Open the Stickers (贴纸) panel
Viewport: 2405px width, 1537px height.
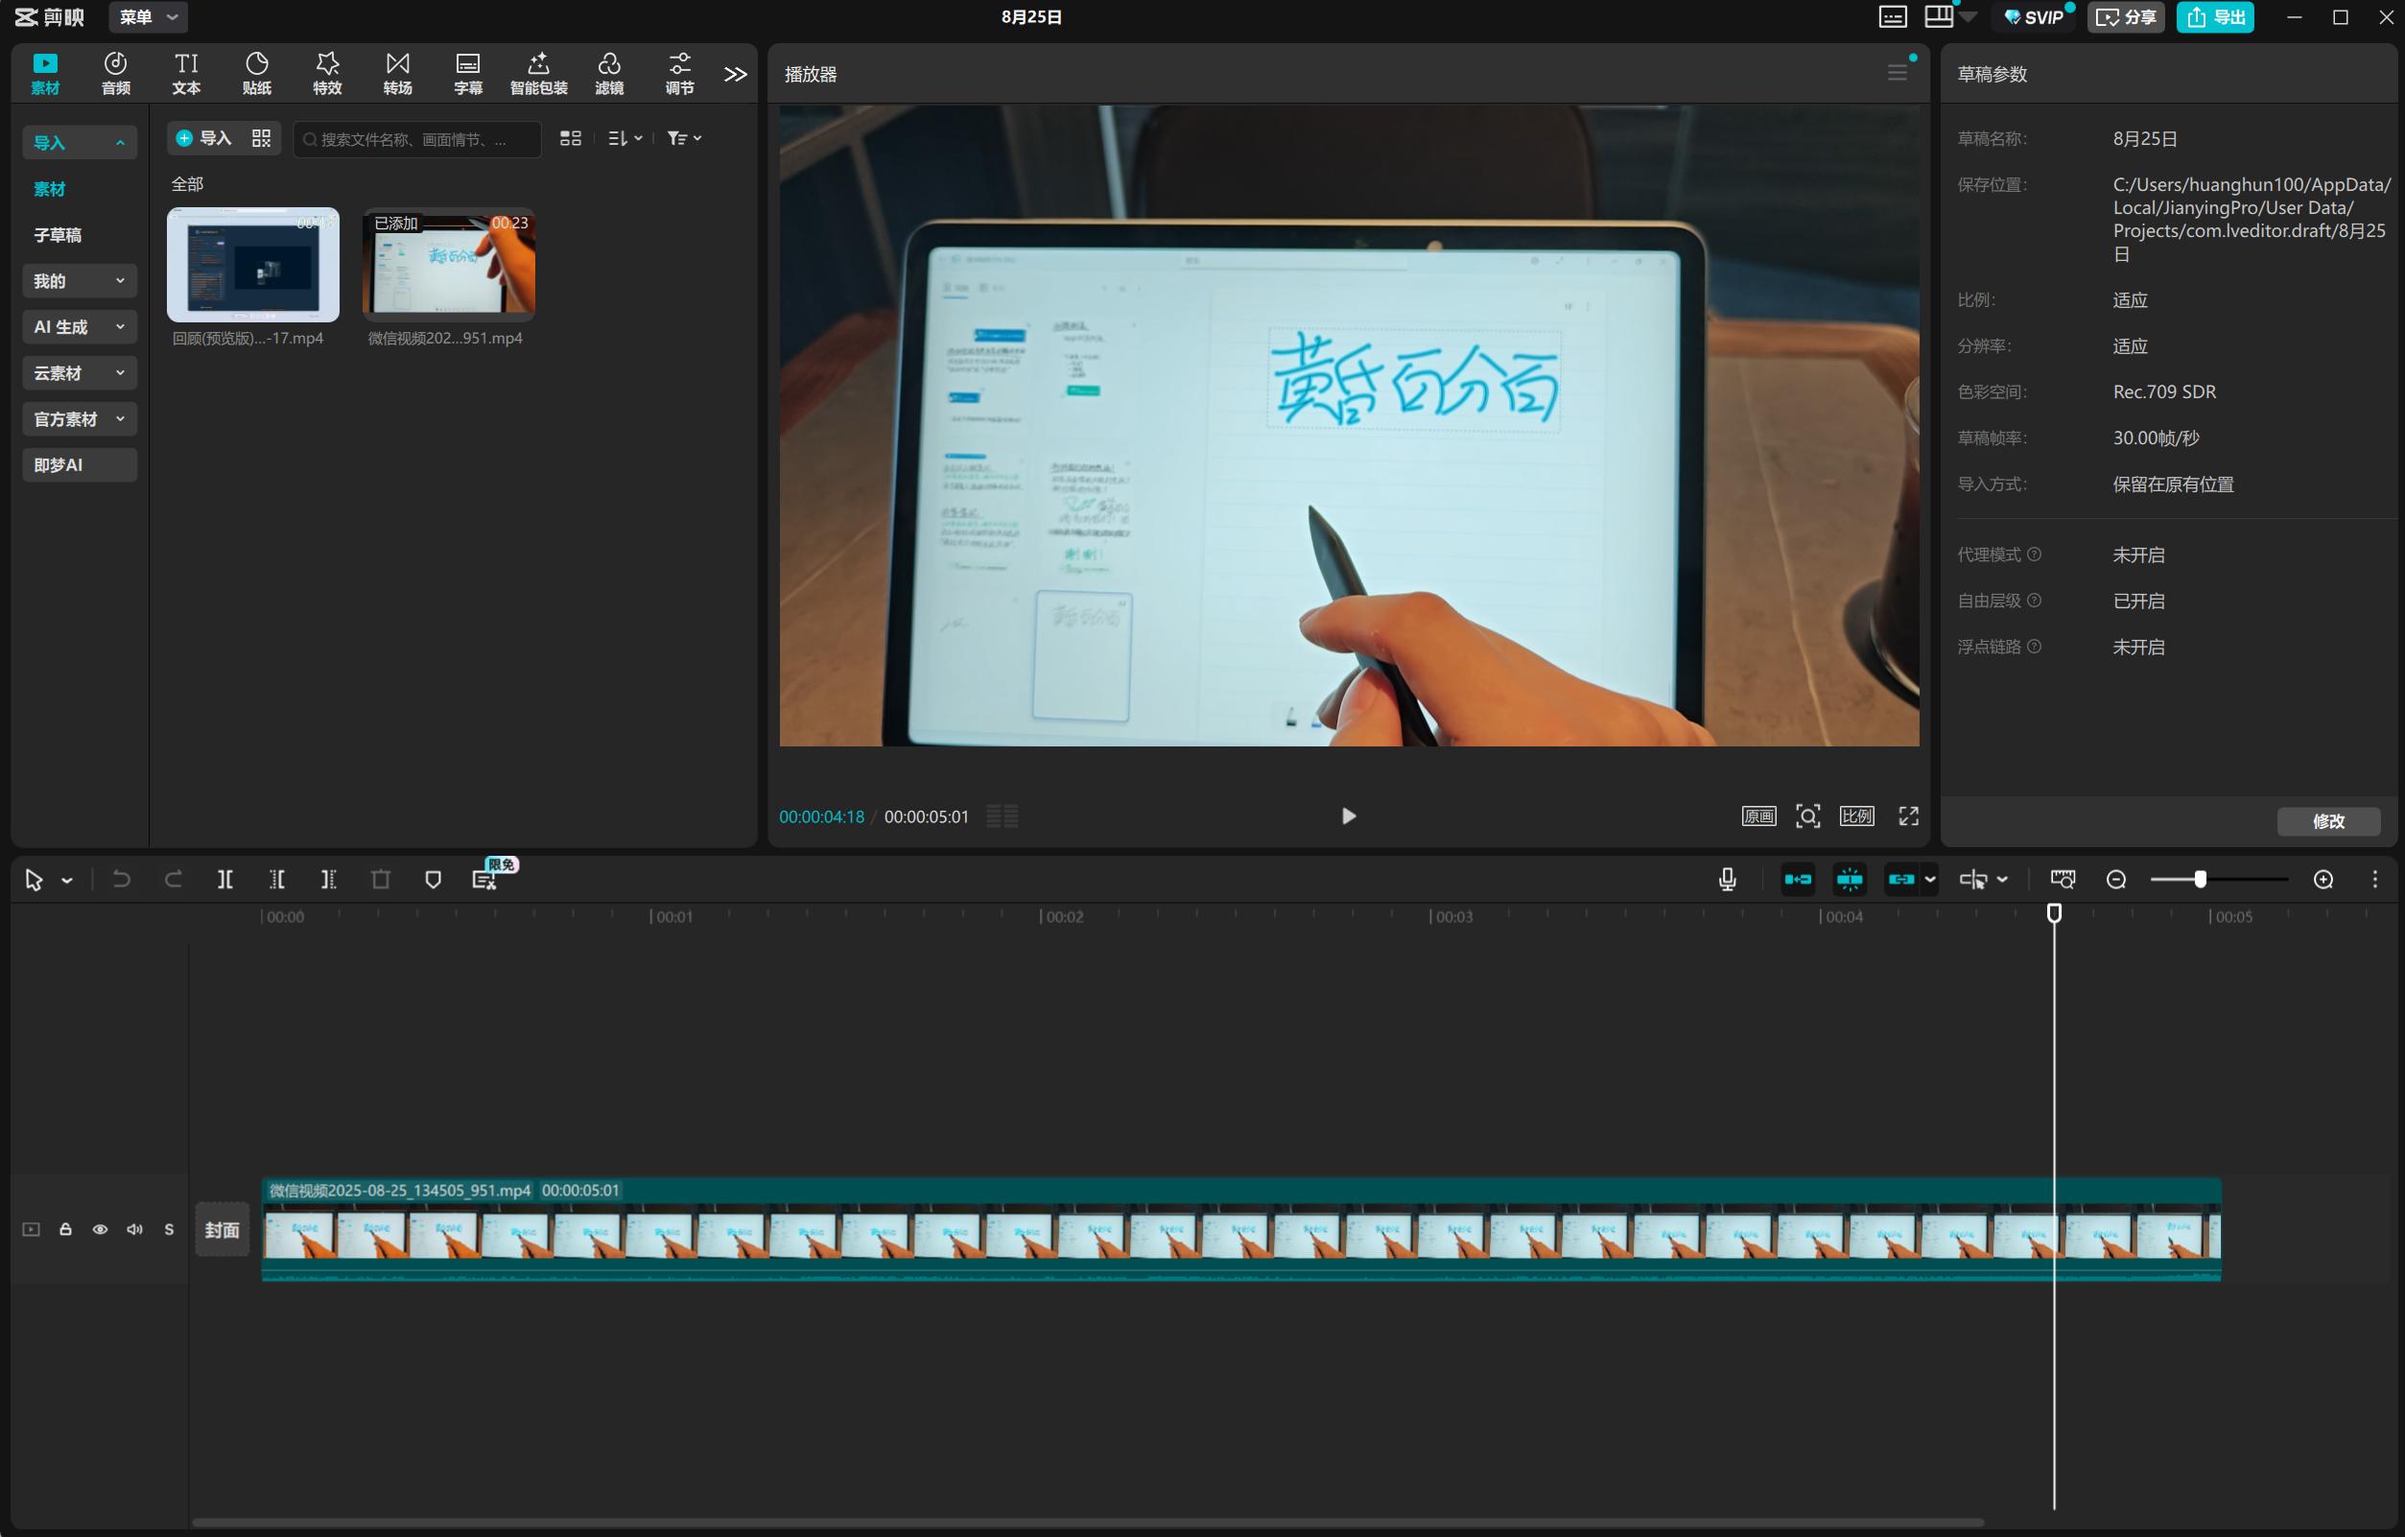point(257,74)
